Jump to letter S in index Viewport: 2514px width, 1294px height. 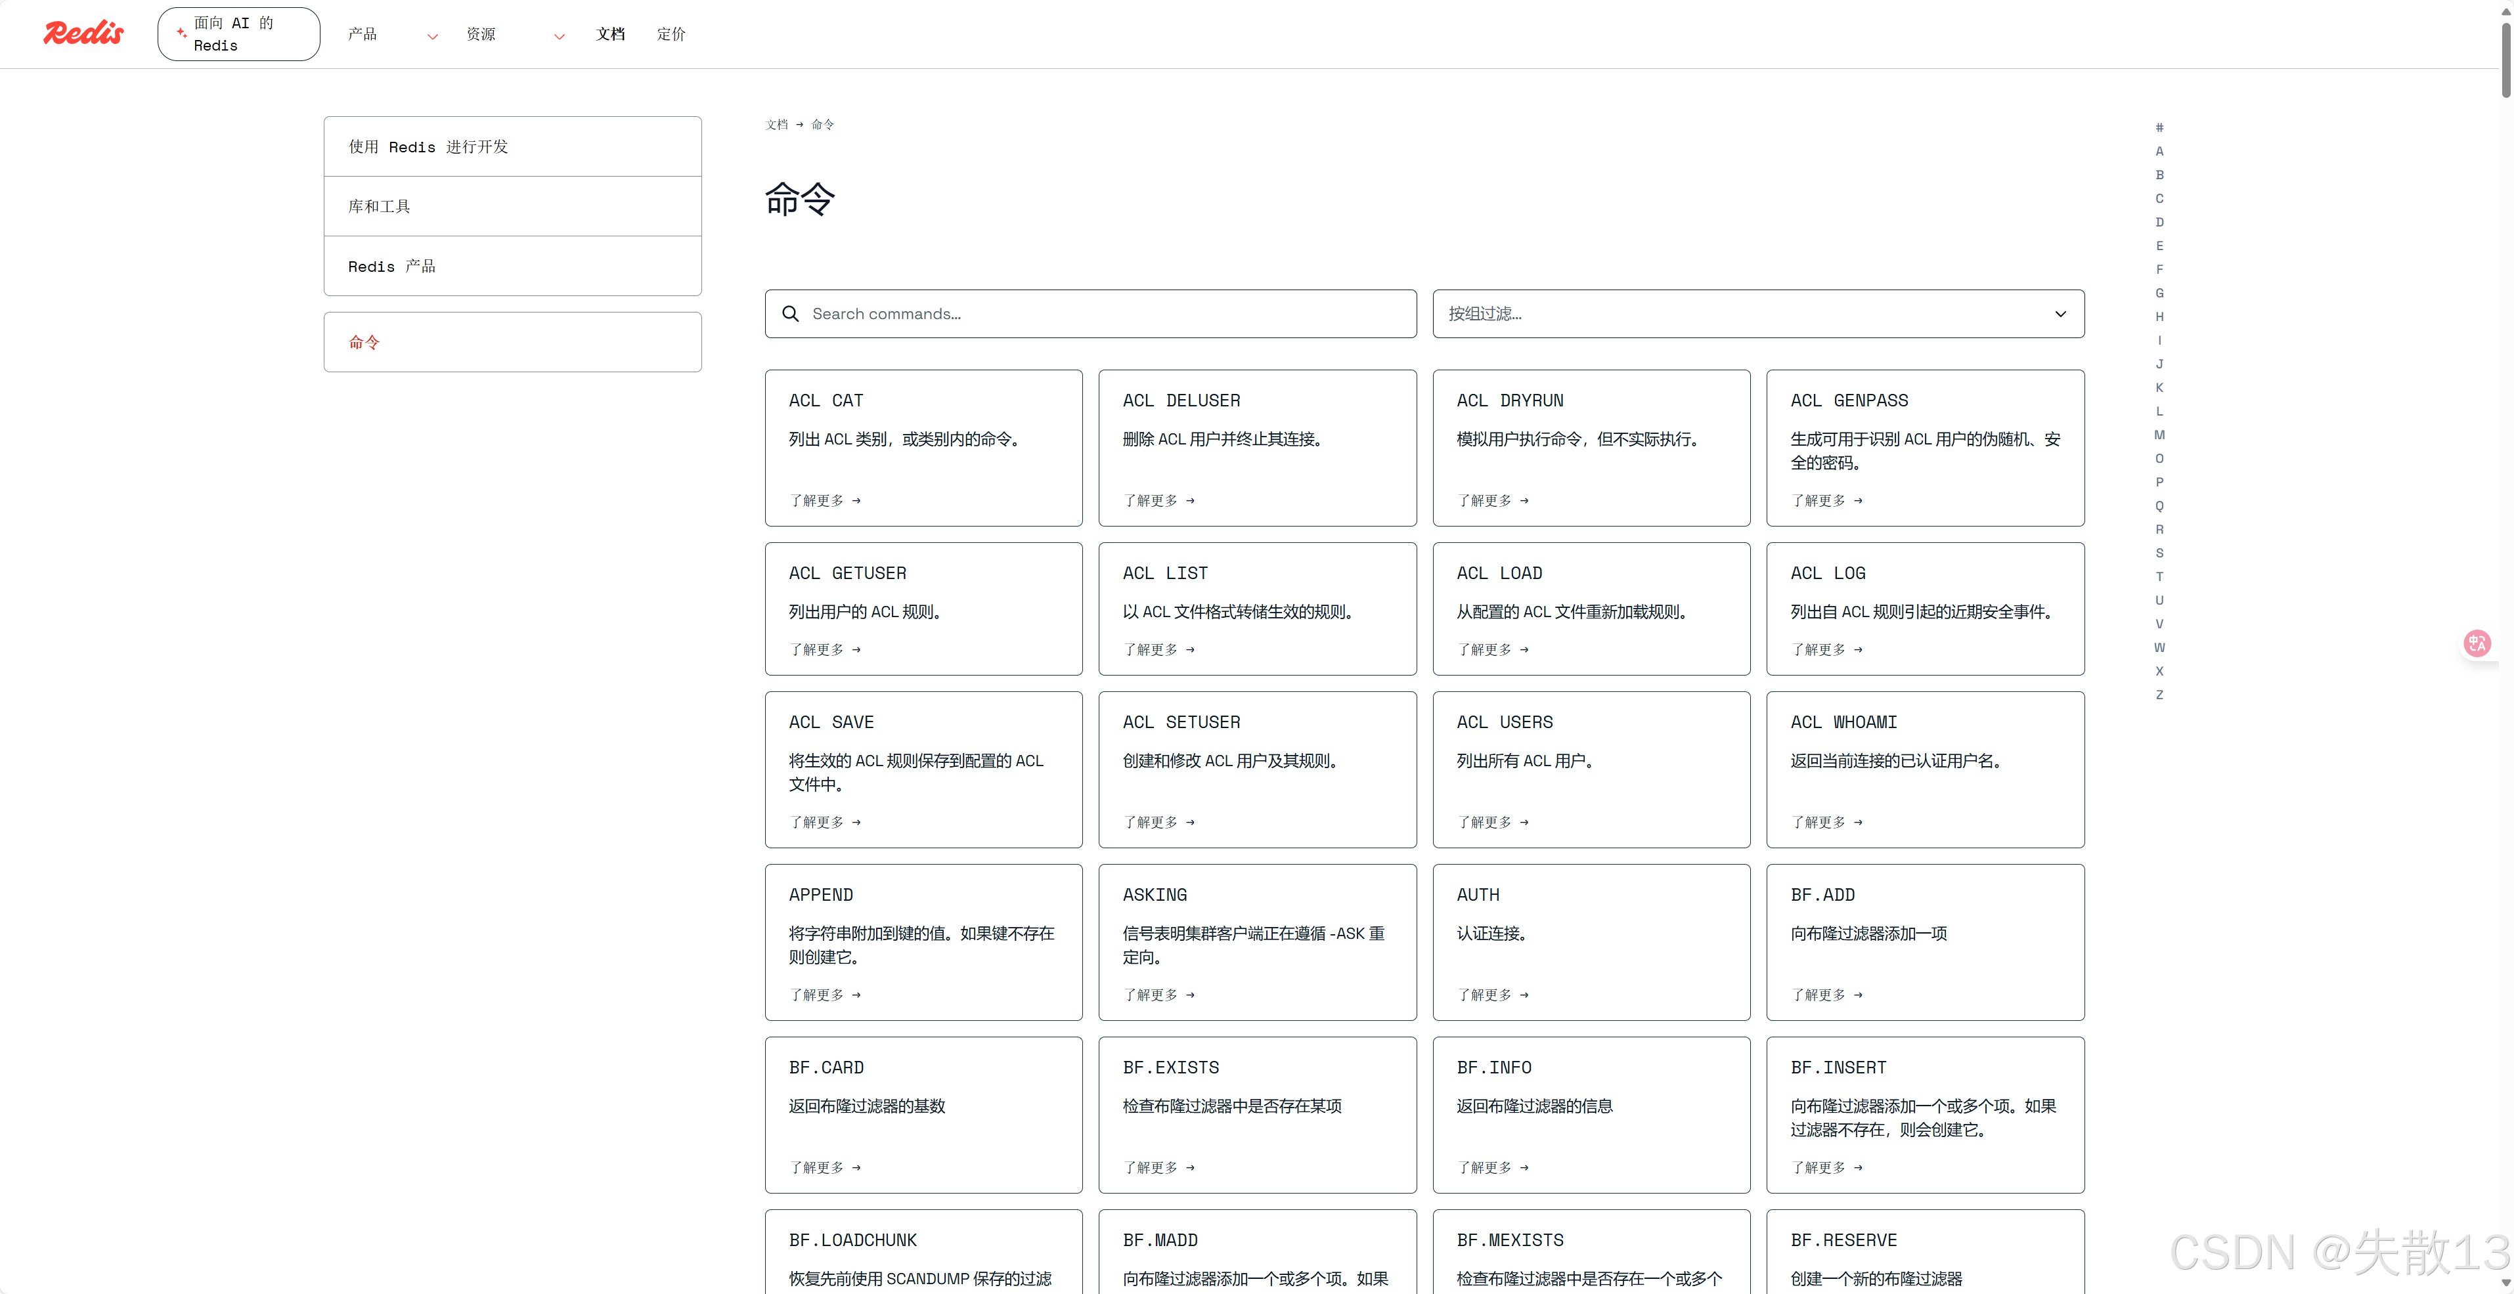[x=2159, y=553]
